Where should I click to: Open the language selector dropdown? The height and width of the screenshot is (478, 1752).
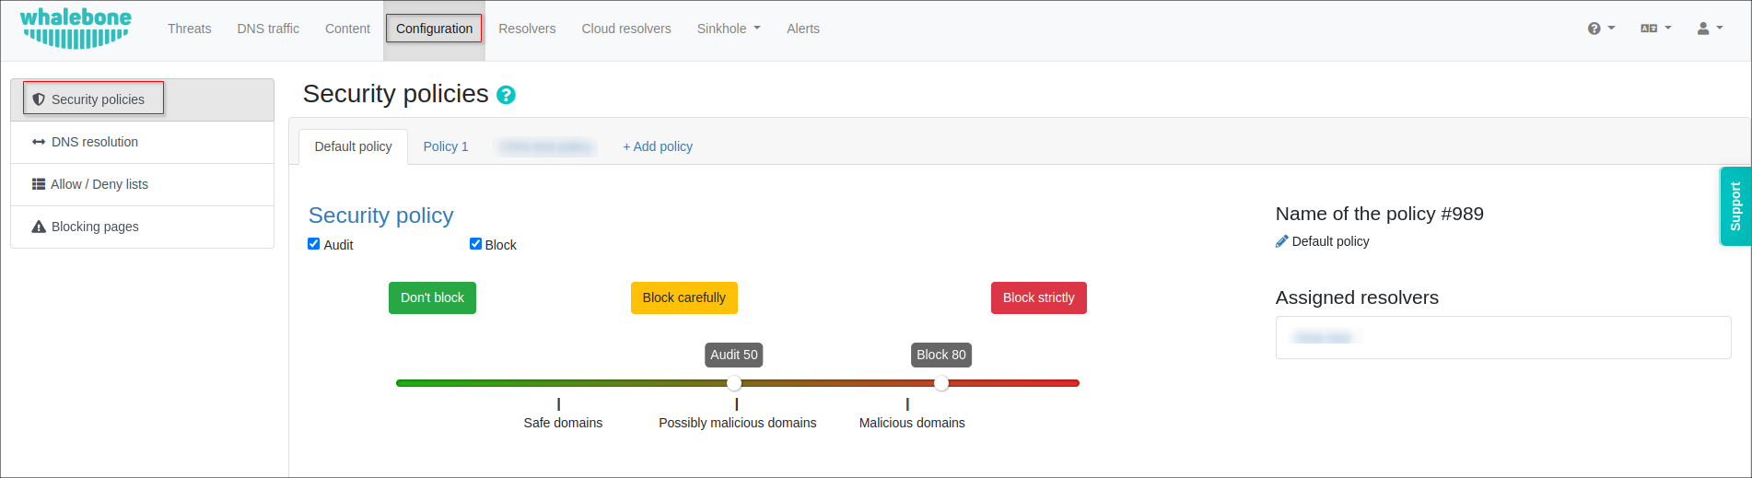pyautogui.click(x=1655, y=29)
